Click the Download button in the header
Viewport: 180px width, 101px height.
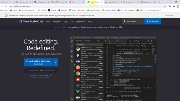(x=152, y=21)
